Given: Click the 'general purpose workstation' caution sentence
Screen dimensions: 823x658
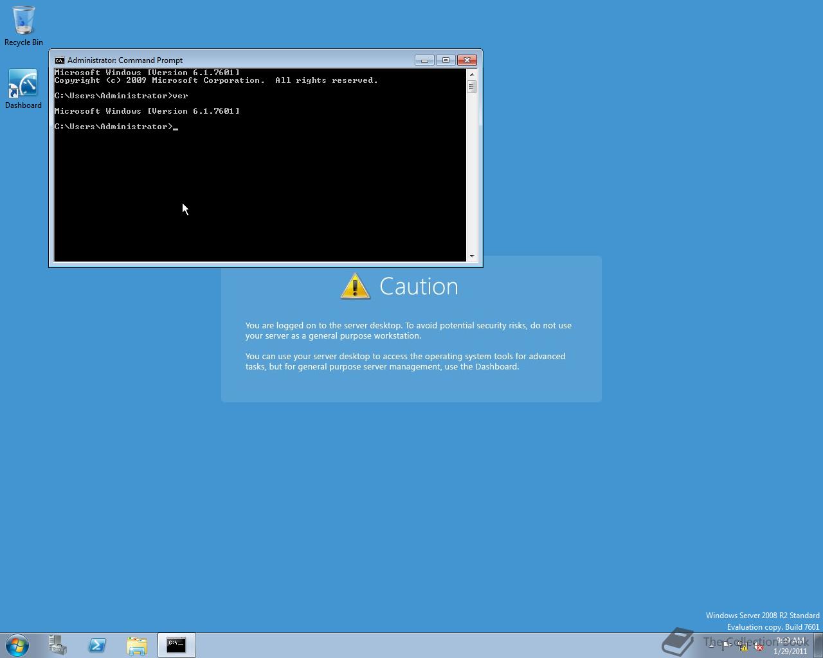Looking at the screenshot, I should pos(408,330).
